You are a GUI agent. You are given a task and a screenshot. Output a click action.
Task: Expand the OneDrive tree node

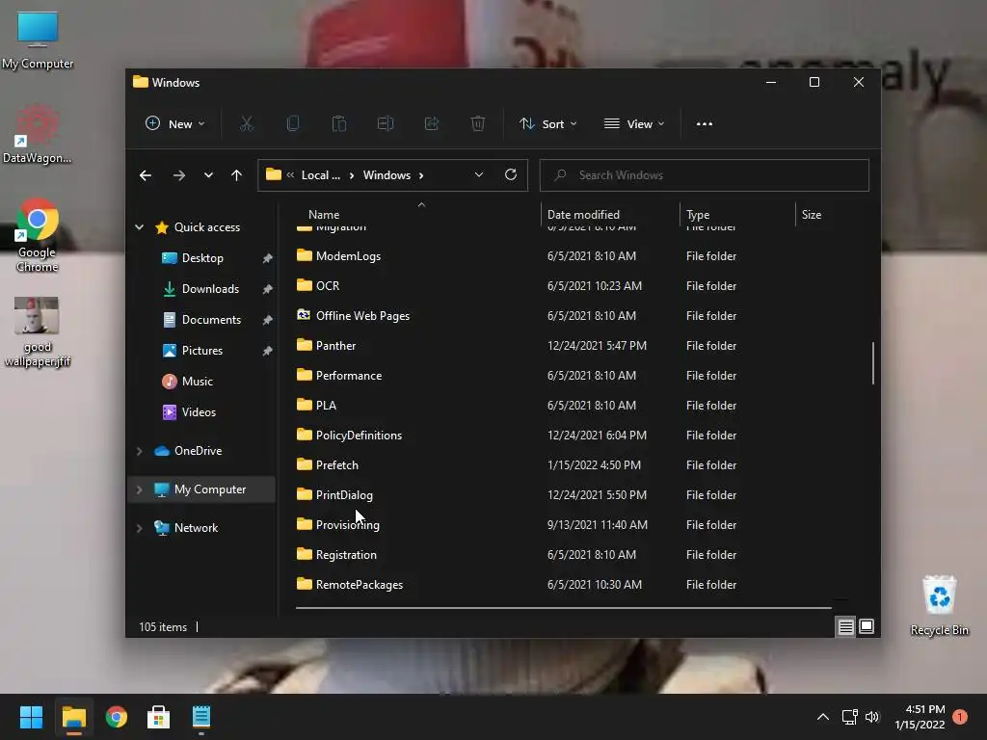tap(139, 451)
